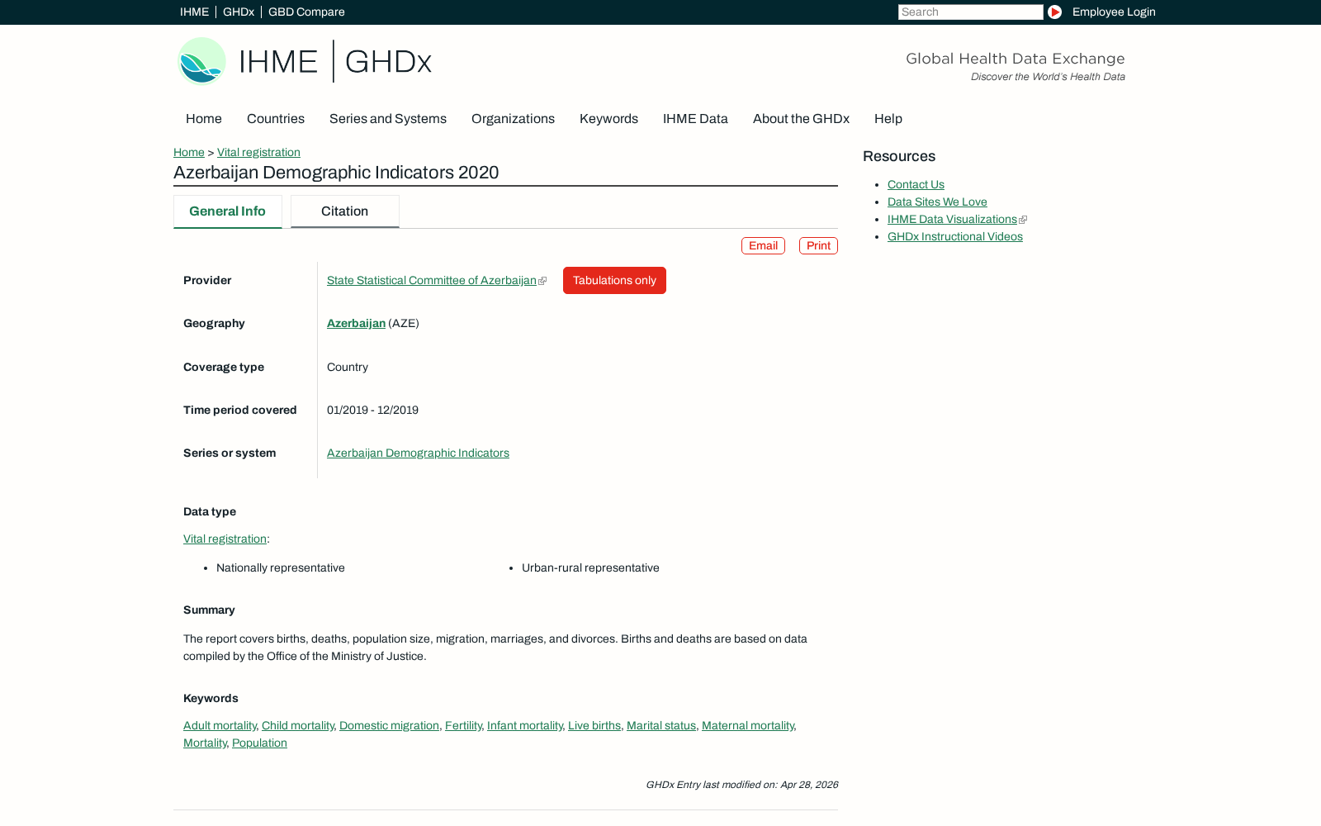Open the GHDx link in top bar
Screen dimensions: 1321x826
(x=239, y=12)
